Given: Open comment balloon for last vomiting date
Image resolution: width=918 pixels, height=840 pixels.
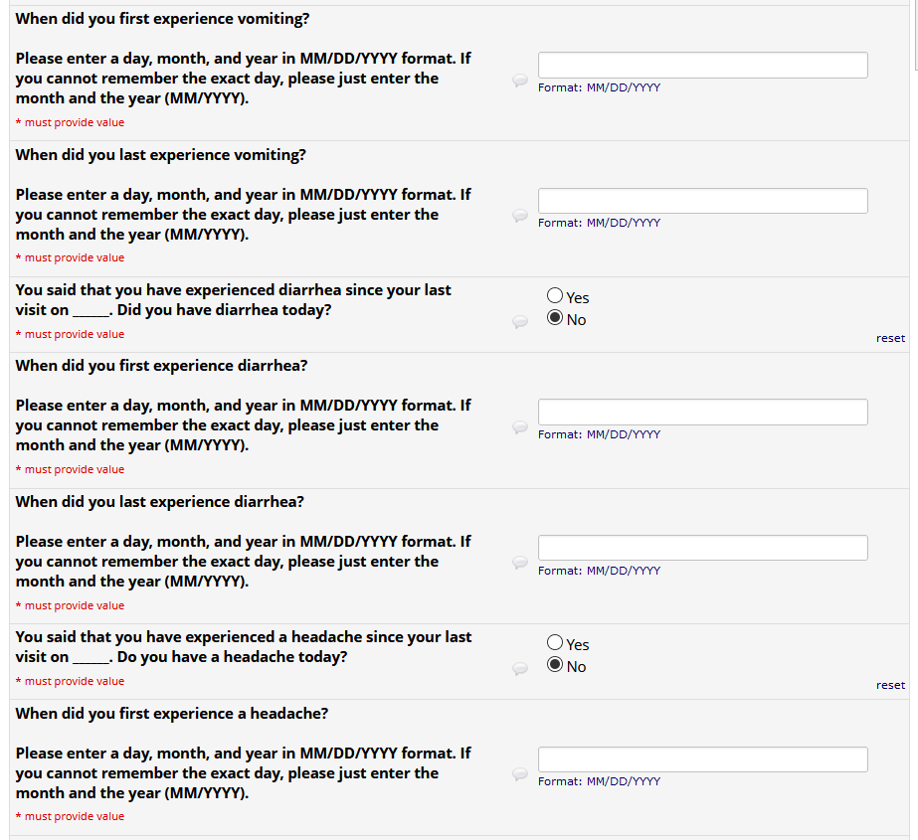Looking at the screenshot, I should (520, 216).
